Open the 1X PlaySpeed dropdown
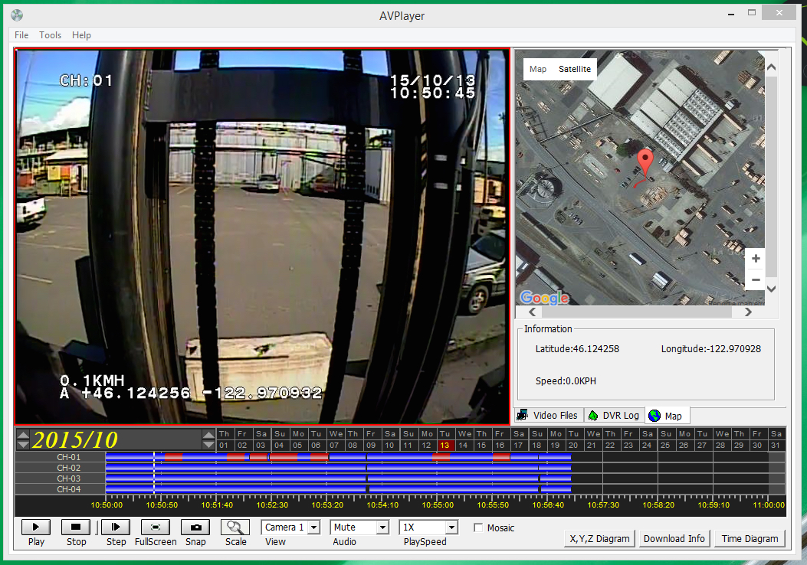 click(451, 527)
